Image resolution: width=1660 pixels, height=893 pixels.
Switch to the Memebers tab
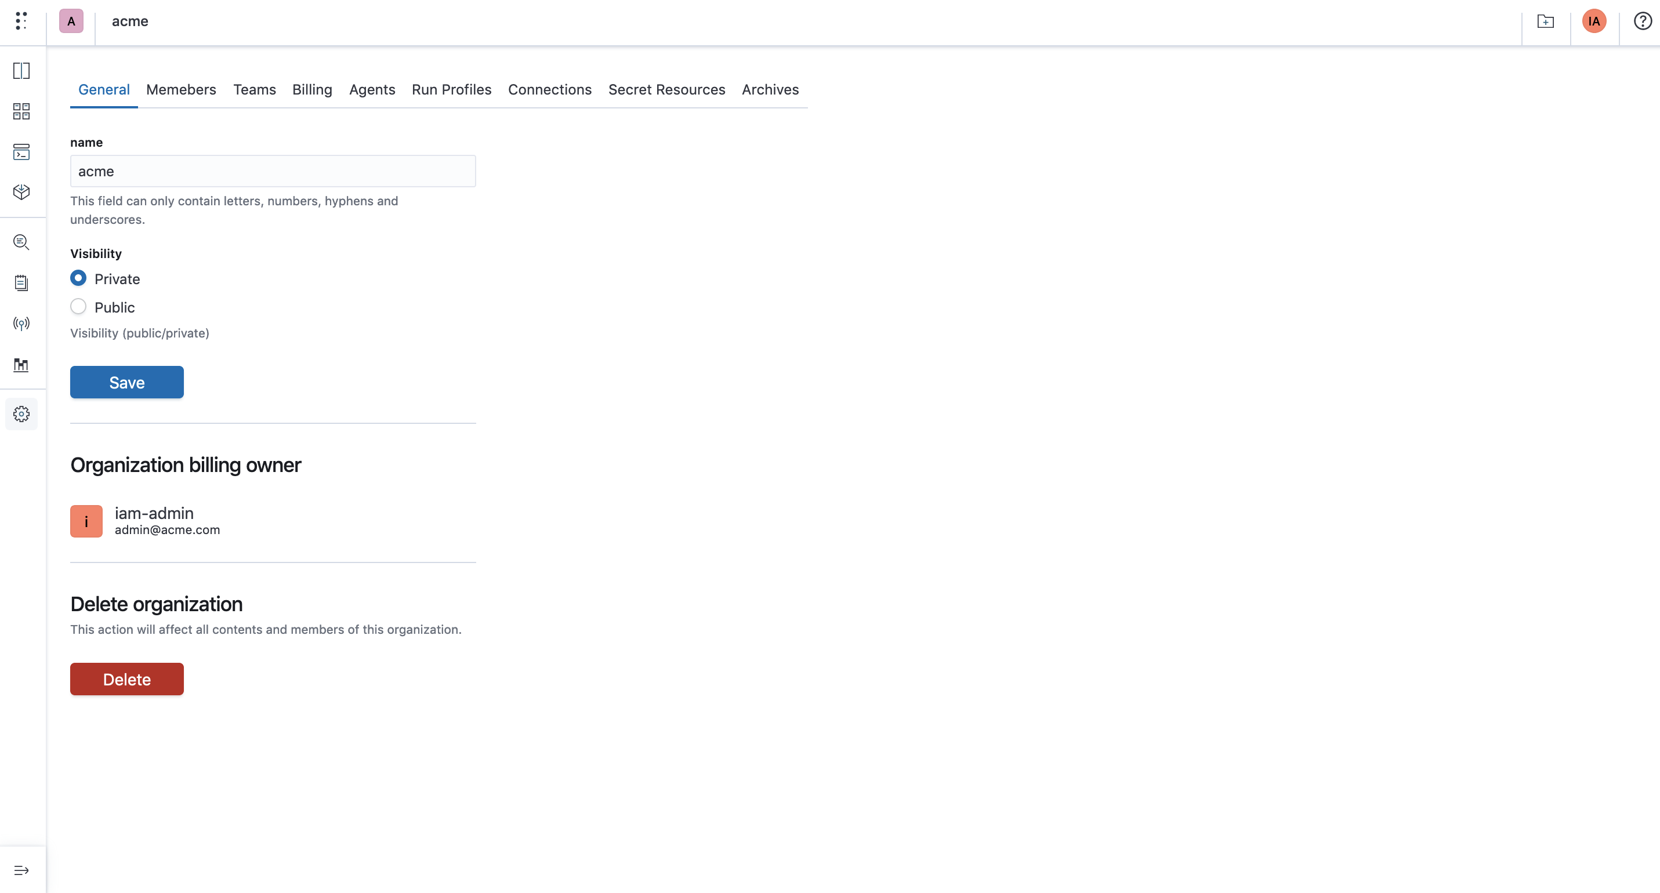[x=181, y=89]
